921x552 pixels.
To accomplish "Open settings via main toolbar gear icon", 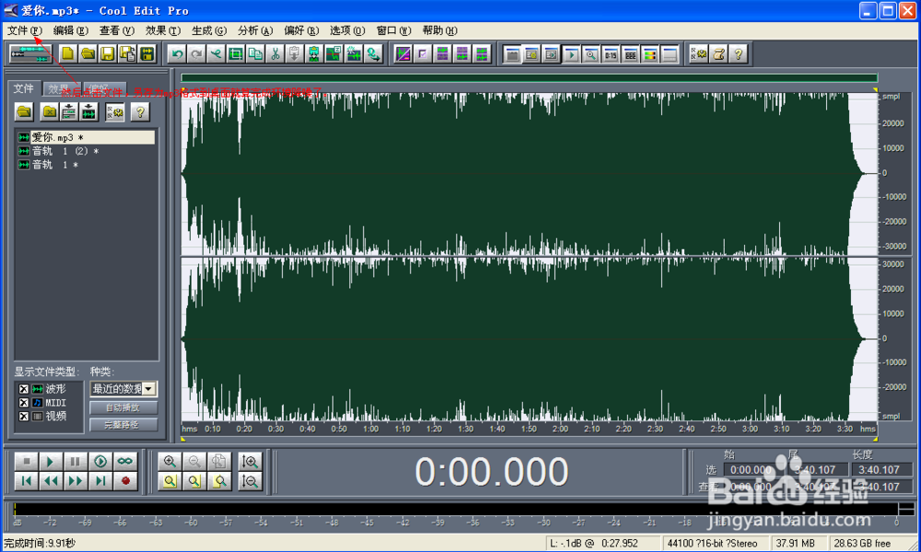I will click(x=698, y=54).
